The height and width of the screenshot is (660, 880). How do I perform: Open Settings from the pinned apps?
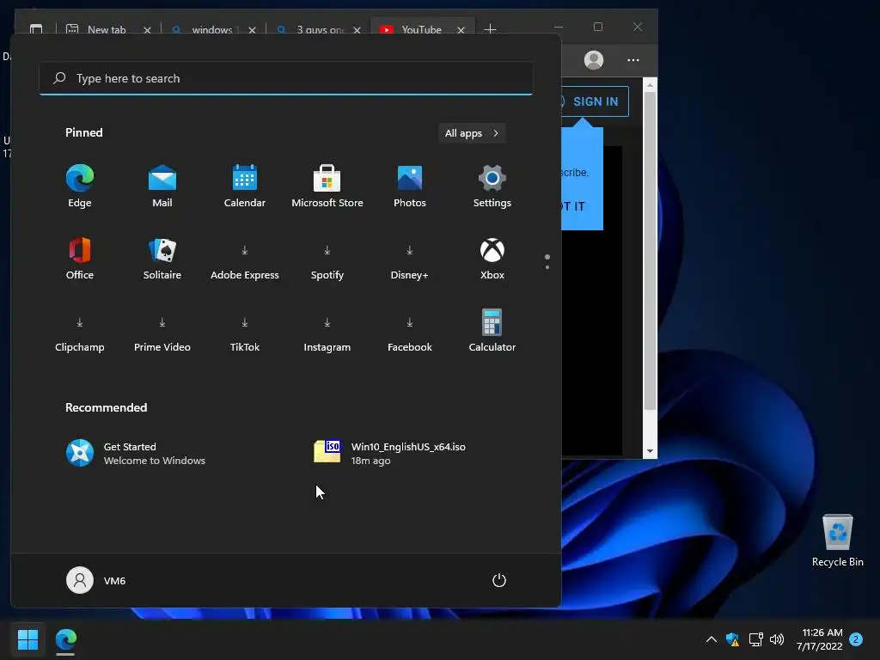492,186
